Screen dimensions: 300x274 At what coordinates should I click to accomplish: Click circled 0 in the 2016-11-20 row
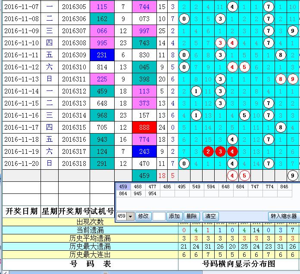(184, 163)
